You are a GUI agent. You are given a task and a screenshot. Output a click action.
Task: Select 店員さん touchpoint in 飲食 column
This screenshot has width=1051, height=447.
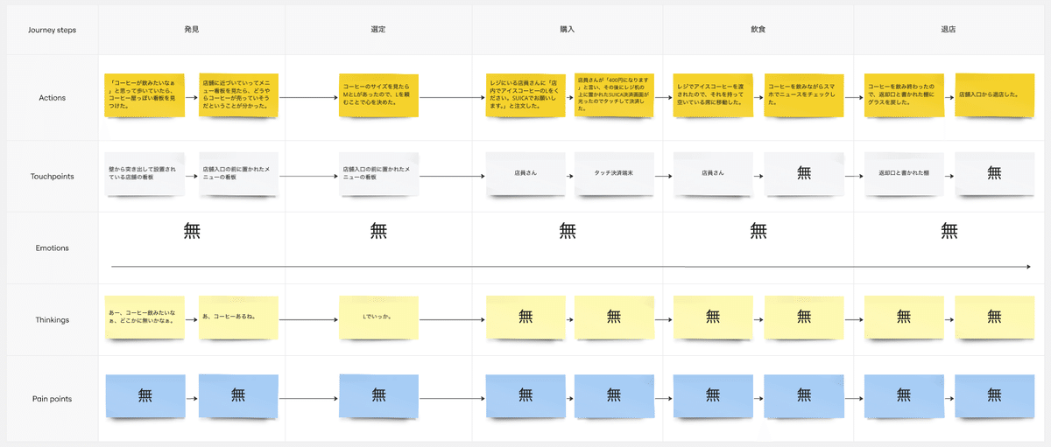[714, 173]
